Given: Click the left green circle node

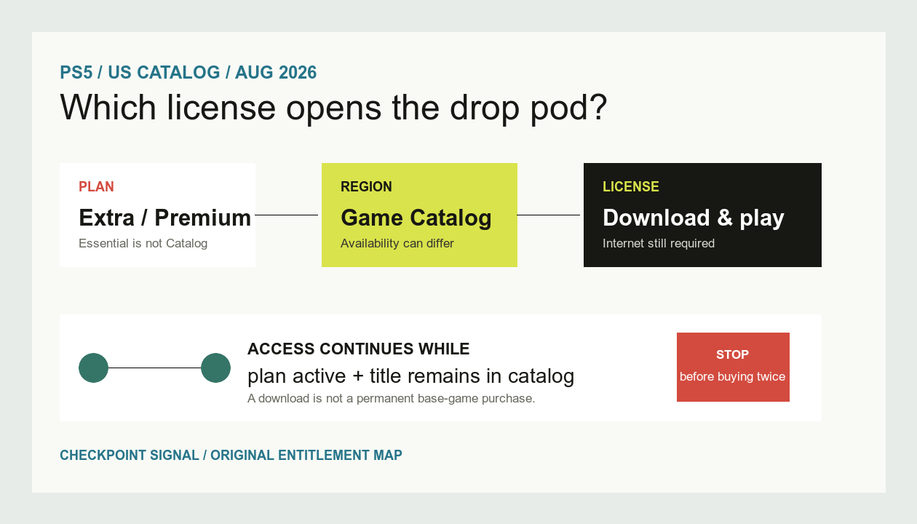Looking at the screenshot, I should pyautogui.click(x=93, y=368).
